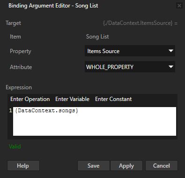Click line number 1 in expression editor

coord(10,110)
